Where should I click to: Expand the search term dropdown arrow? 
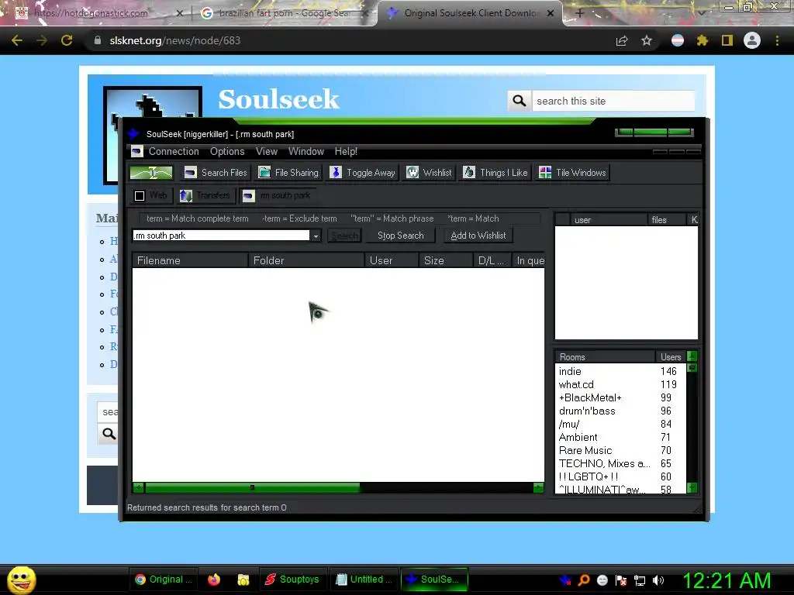316,236
